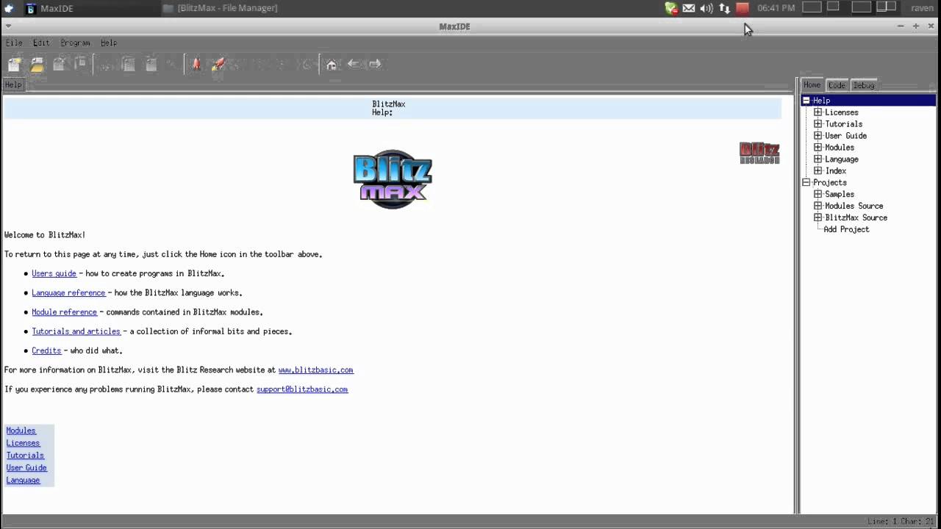This screenshot has height=529, width=941.
Task: Click the Copy toolbar icon
Action: [x=129, y=65]
